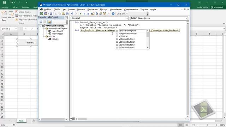Click Full Module View button at code window bottom
Screen dimensions: 226x127
pos(74,119)
